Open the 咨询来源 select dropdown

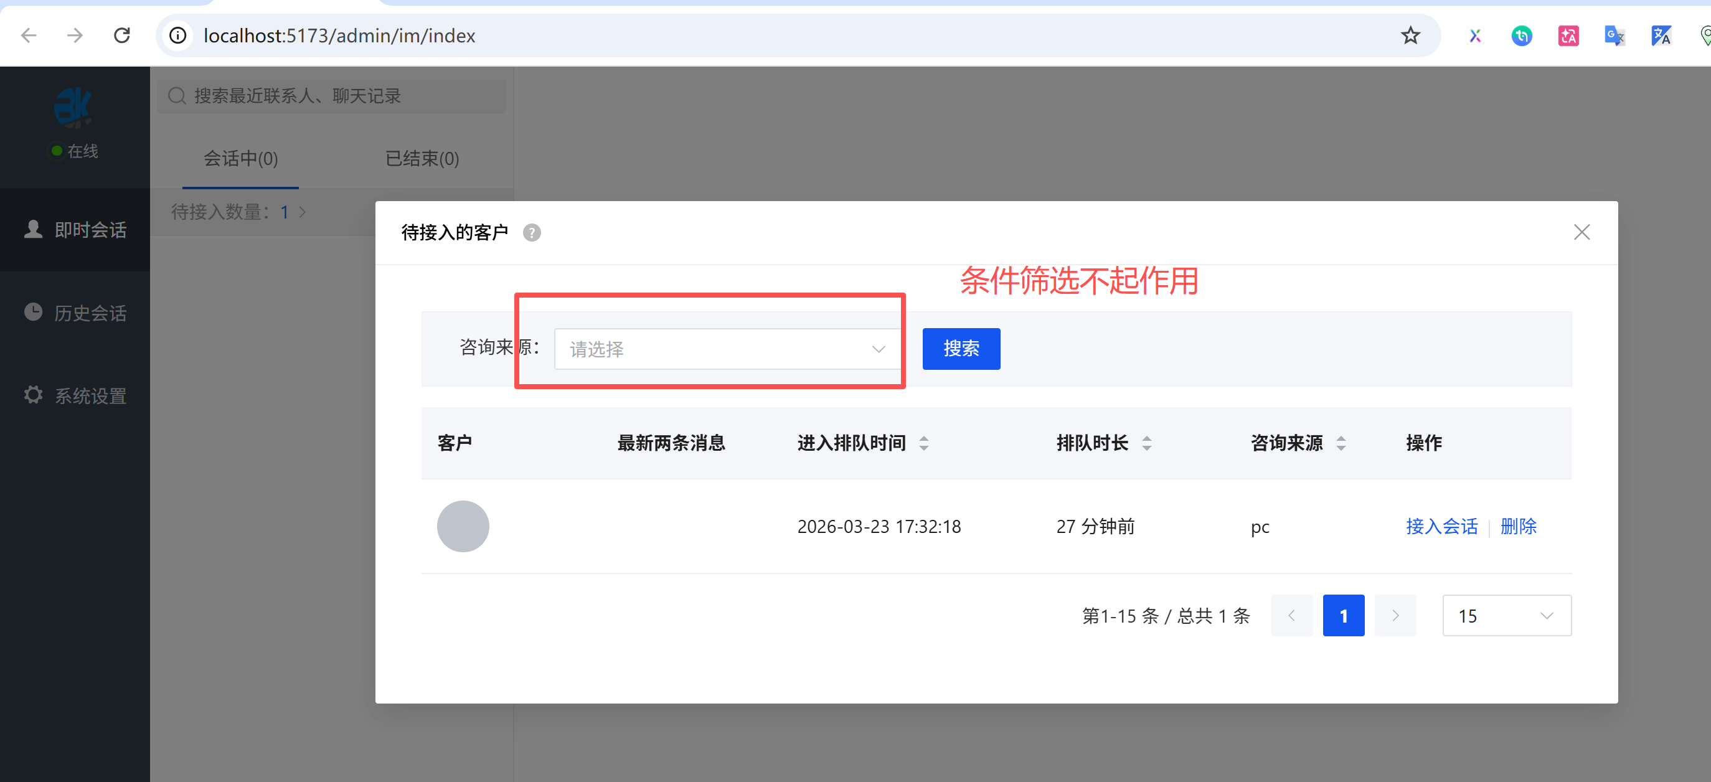[x=727, y=349]
